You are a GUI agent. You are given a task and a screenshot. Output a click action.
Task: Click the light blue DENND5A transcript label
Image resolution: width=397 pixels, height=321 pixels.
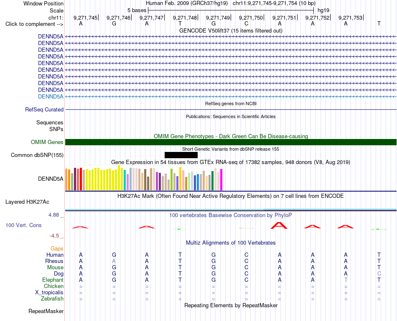point(51,96)
